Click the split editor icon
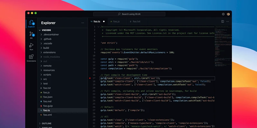 (x=223, y=21)
